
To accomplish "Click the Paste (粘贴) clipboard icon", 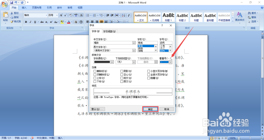I will coord(5,15).
